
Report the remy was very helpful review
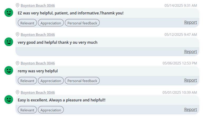coord(190,80)
